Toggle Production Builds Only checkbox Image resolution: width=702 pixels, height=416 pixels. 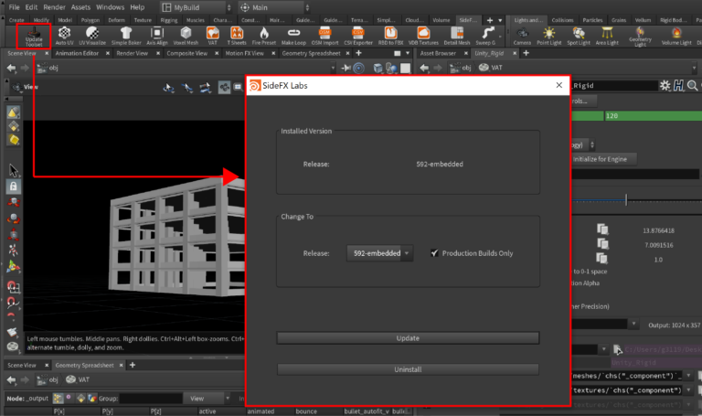click(434, 253)
